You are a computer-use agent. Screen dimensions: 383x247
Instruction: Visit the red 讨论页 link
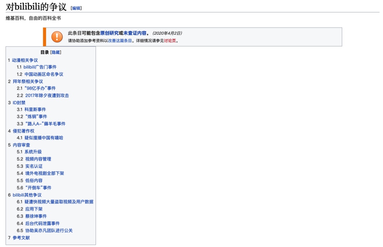coord(170,41)
